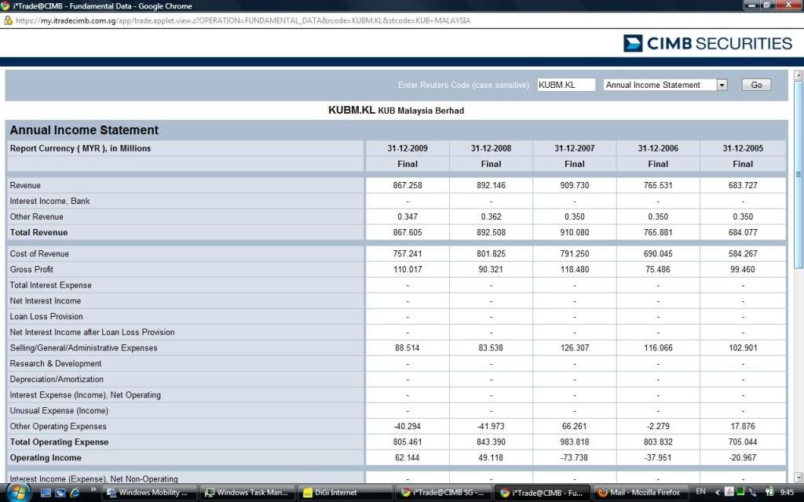This screenshot has height=502, width=804.
Task: Click the Chrome icon in title bar
Action: click(x=6, y=5)
